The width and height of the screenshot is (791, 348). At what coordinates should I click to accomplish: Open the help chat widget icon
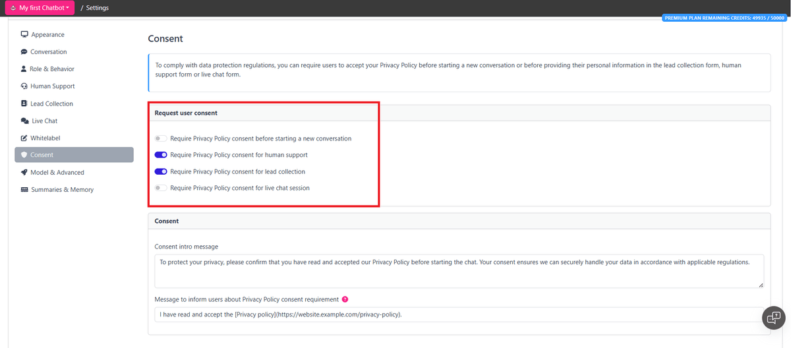point(773,318)
